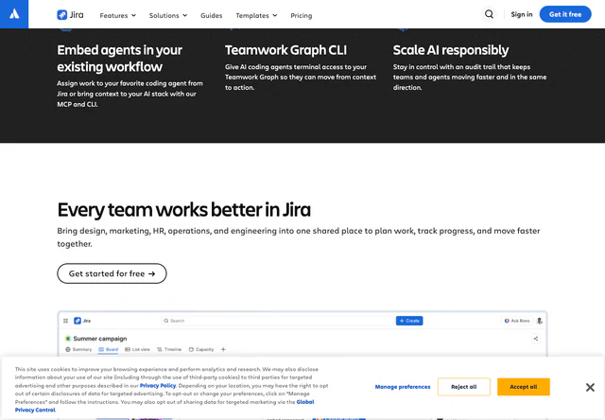
Task: Open the Guides page
Action: 212,15
